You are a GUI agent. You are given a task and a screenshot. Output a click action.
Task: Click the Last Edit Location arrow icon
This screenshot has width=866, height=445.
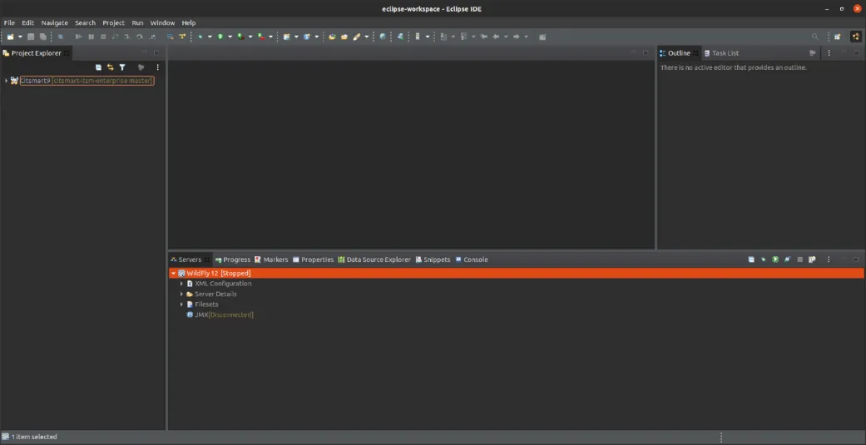[x=484, y=37]
